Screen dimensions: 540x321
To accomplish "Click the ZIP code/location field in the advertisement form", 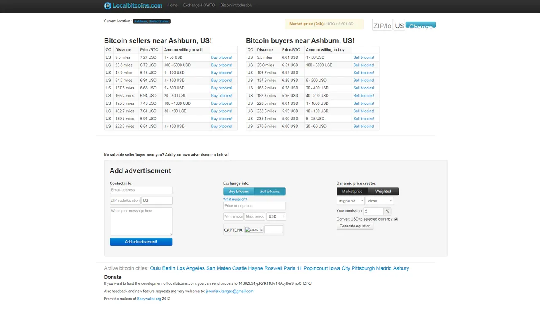I will tap(125, 200).
